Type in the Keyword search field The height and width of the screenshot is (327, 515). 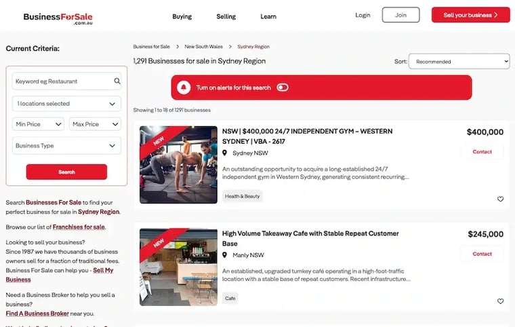pyautogui.click(x=61, y=81)
